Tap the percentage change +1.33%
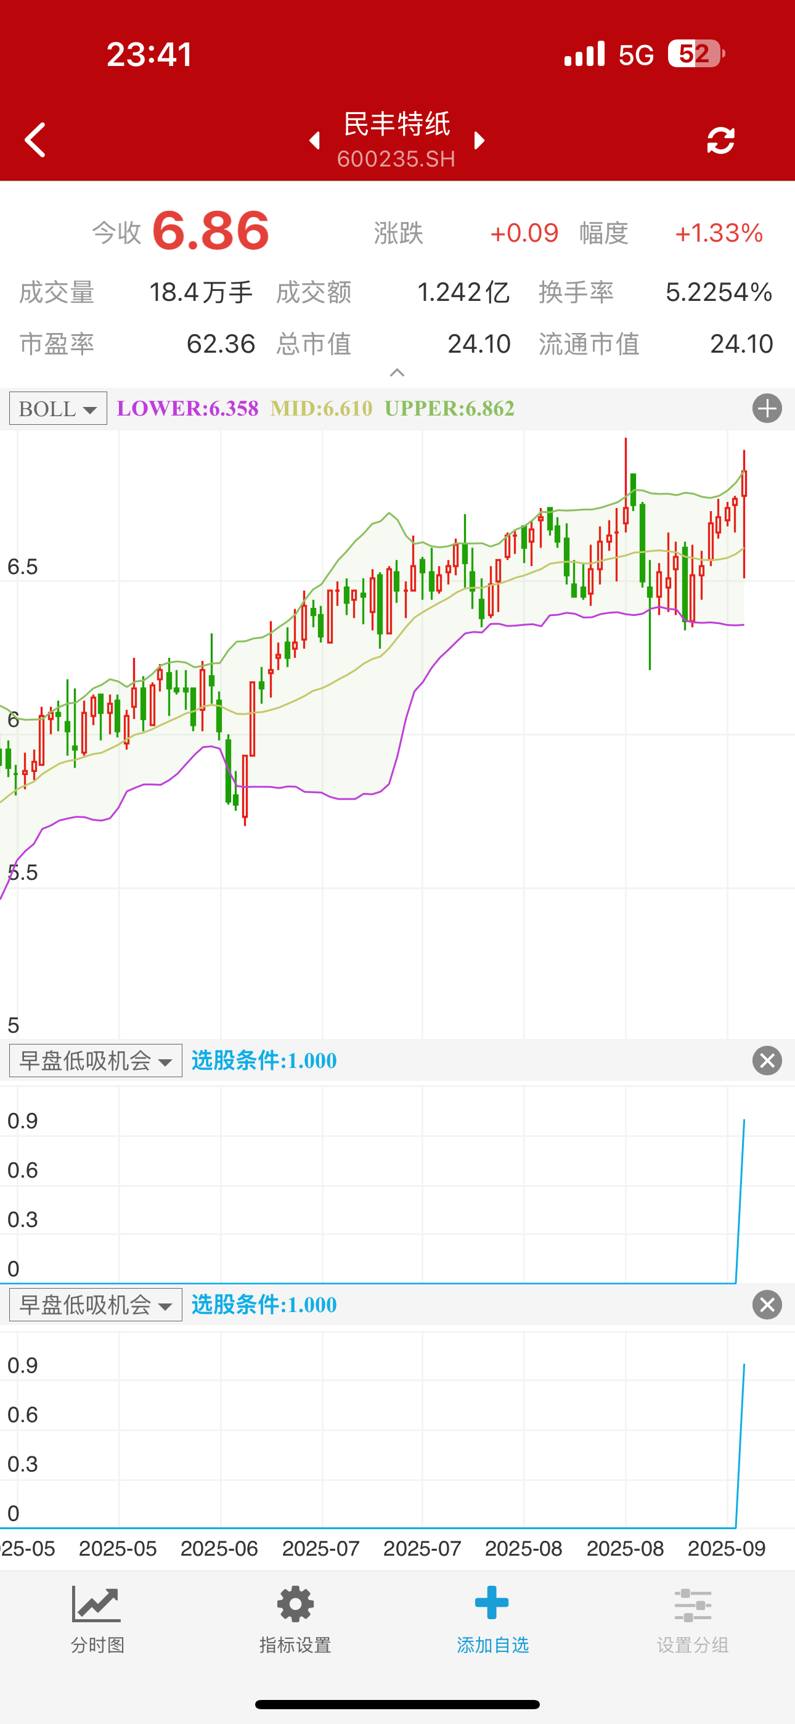The width and height of the screenshot is (795, 1724). [x=719, y=233]
